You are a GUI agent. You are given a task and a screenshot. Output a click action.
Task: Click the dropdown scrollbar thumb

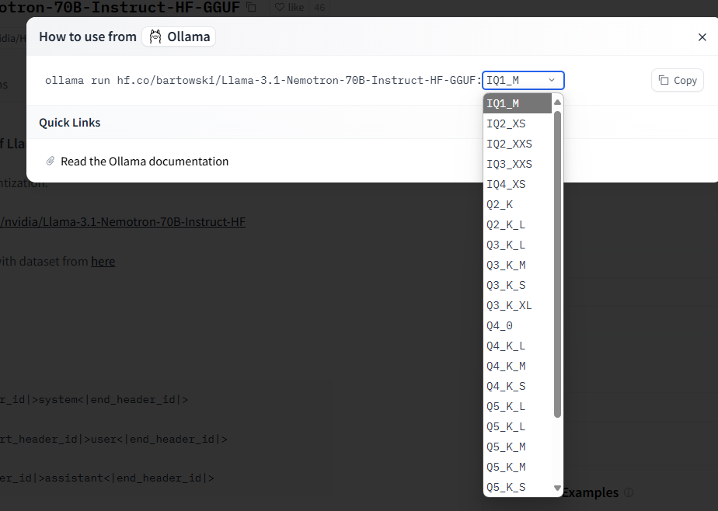pos(557,264)
